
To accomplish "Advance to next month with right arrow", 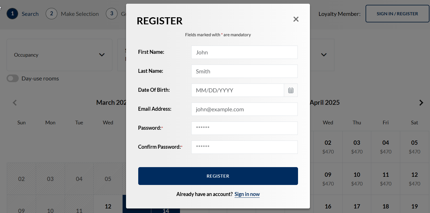I will [421, 103].
